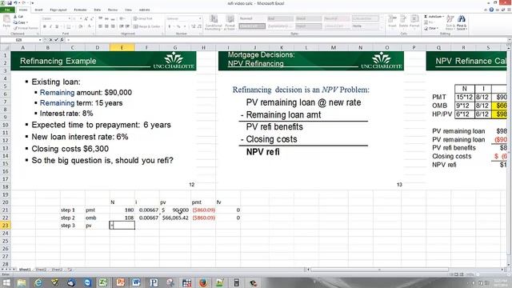Open the View ribbon tab
The height and width of the screenshot is (288, 512).
(128, 10)
